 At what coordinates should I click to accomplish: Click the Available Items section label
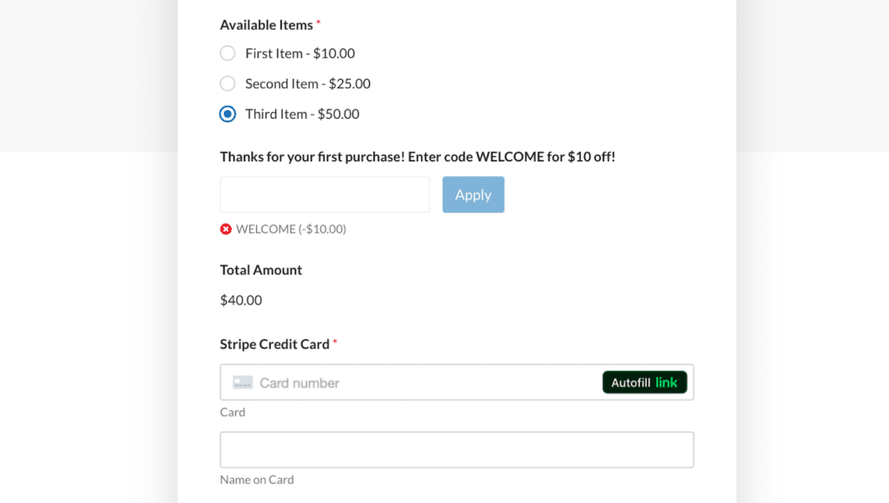click(266, 24)
